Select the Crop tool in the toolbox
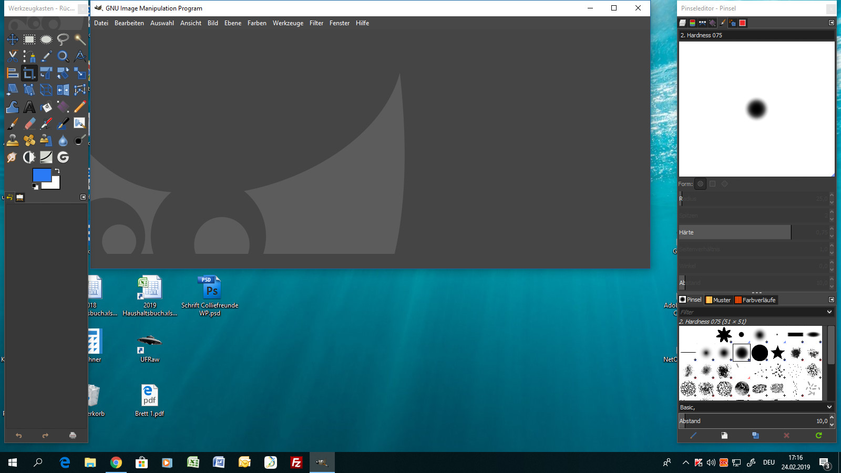841x473 pixels. point(29,73)
